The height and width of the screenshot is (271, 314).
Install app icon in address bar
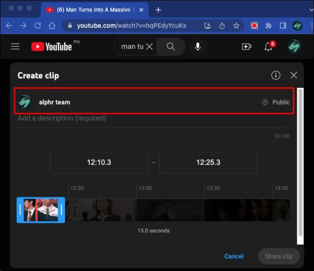click(x=208, y=25)
